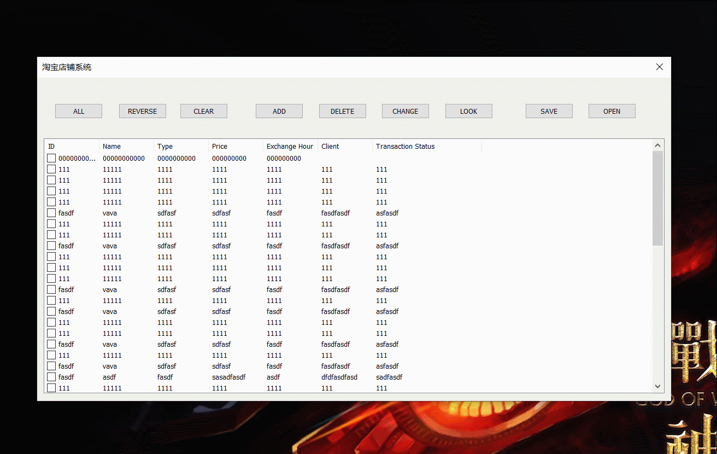Open the CHANGE record function

click(x=405, y=111)
